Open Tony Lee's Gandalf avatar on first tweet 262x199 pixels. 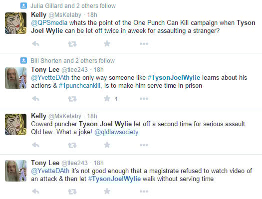[x=15, y=78]
